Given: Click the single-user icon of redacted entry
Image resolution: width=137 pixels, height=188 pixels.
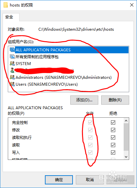Looking at the screenshot, I should point(12,70).
